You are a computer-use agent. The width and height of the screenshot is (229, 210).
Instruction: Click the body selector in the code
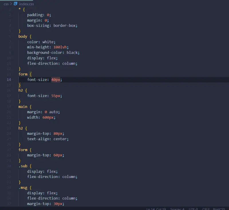click(x=23, y=36)
